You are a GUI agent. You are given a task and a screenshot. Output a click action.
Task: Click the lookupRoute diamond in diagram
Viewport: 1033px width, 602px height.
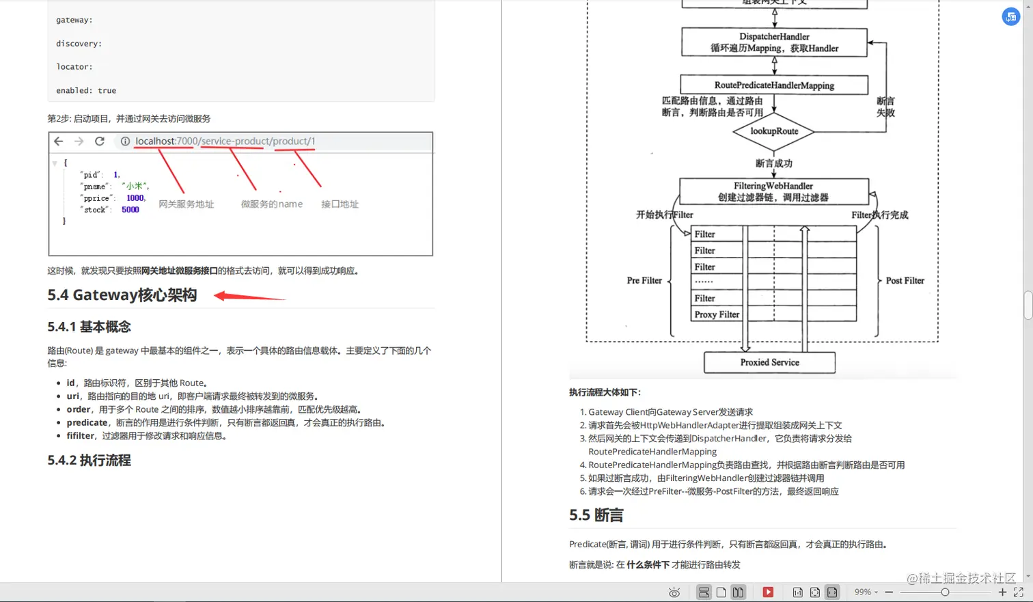[x=774, y=131]
